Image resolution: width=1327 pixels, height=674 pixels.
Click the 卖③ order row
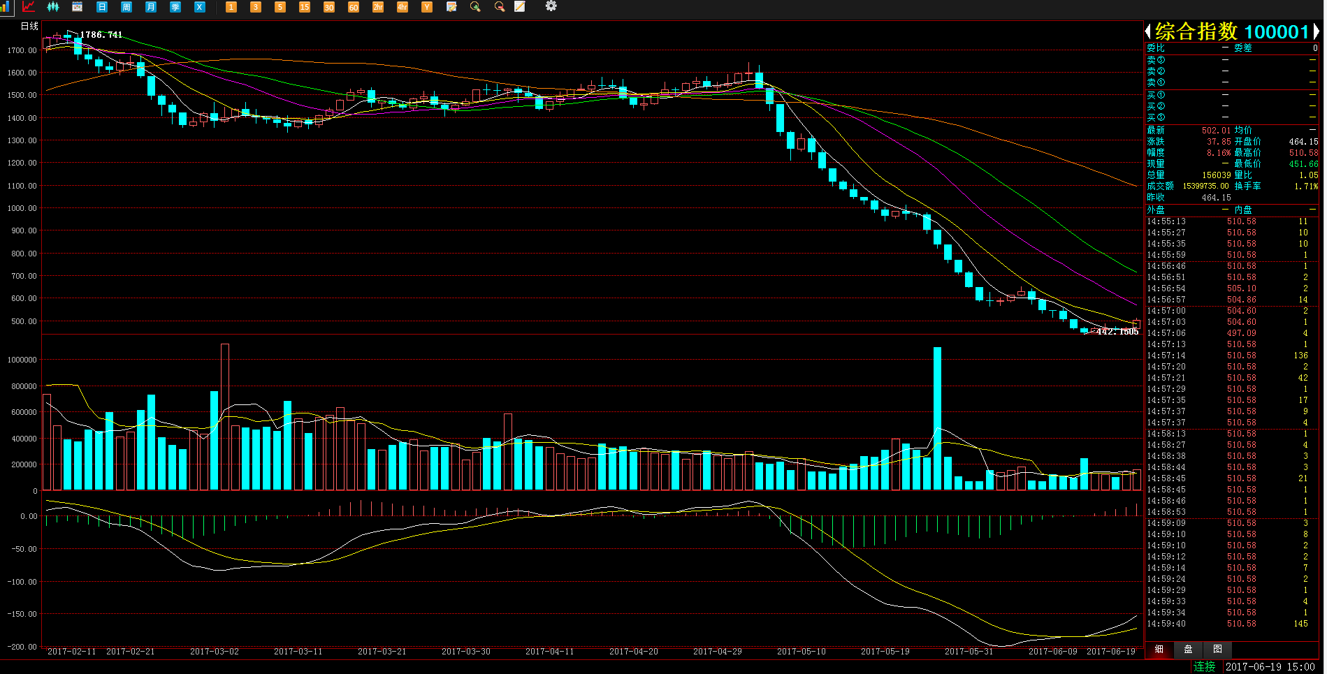click(x=1231, y=60)
